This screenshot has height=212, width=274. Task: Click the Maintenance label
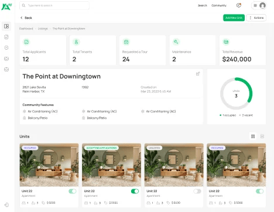pos(181,52)
